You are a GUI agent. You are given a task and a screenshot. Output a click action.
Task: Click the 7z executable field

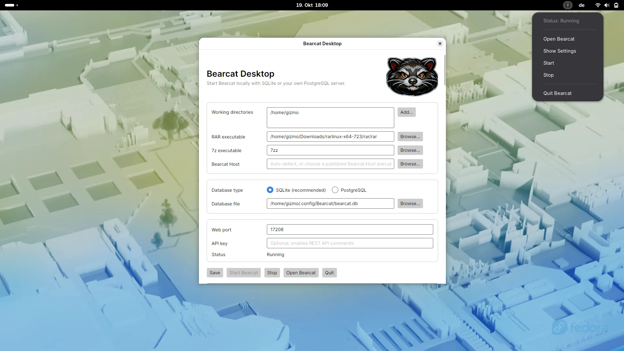click(x=330, y=150)
